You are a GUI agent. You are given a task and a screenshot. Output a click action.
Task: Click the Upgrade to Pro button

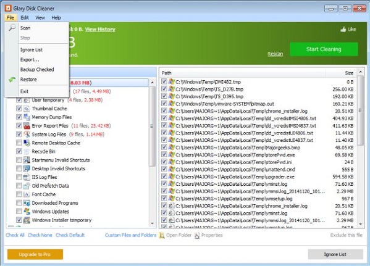(35, 254)
